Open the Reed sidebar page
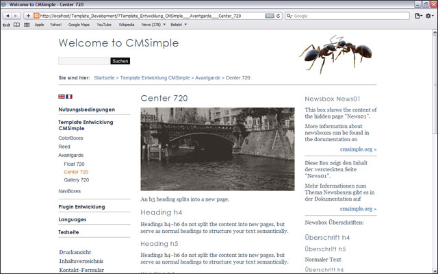 [64, 147]
